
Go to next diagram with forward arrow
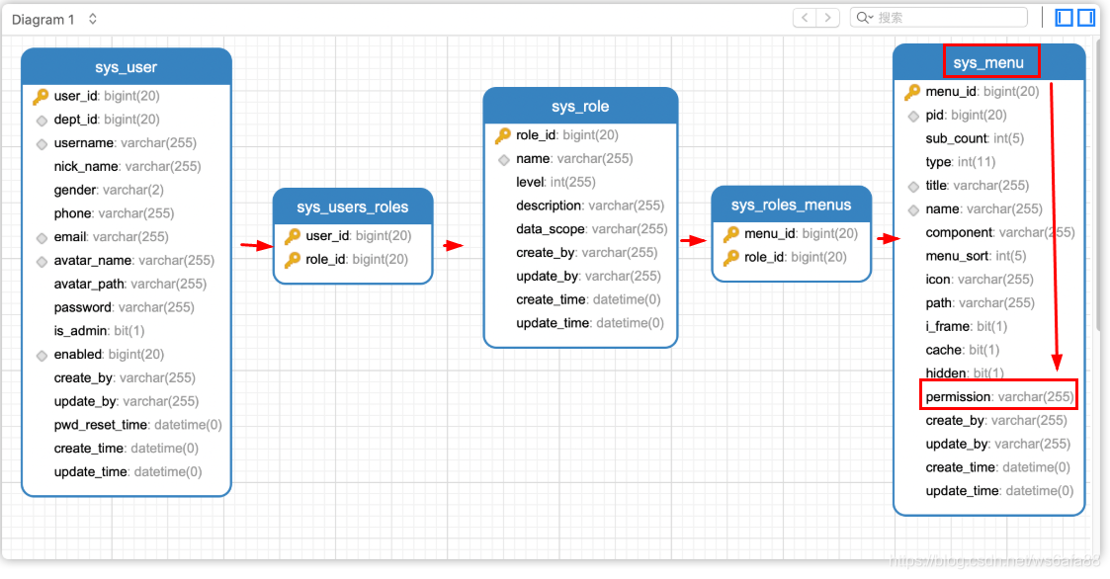828,18
